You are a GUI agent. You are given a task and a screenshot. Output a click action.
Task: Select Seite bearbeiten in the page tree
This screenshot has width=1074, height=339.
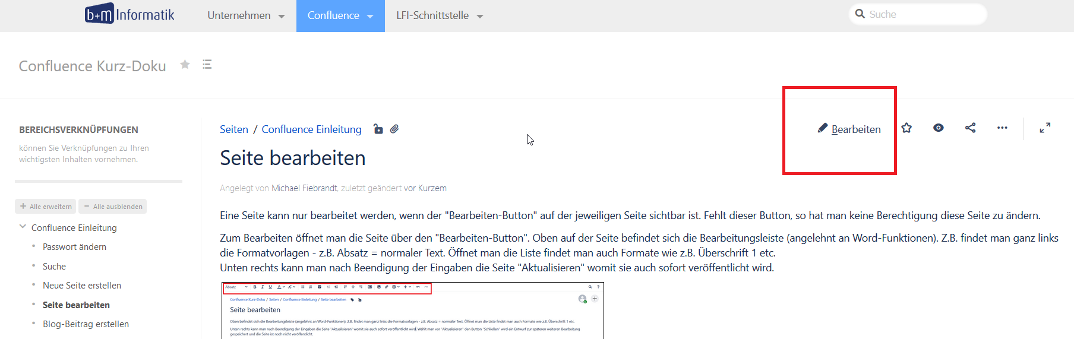[76, 305]
